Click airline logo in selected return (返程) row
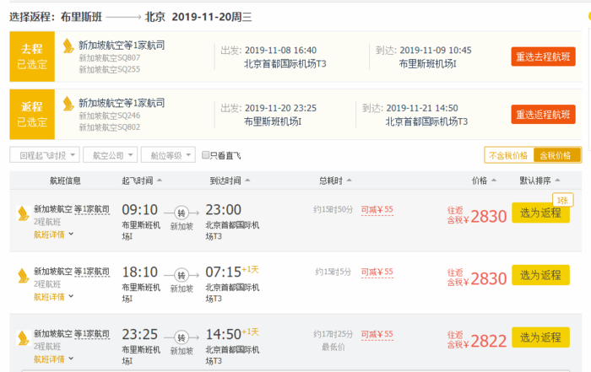The image size is (591, 372). [67, 103]
